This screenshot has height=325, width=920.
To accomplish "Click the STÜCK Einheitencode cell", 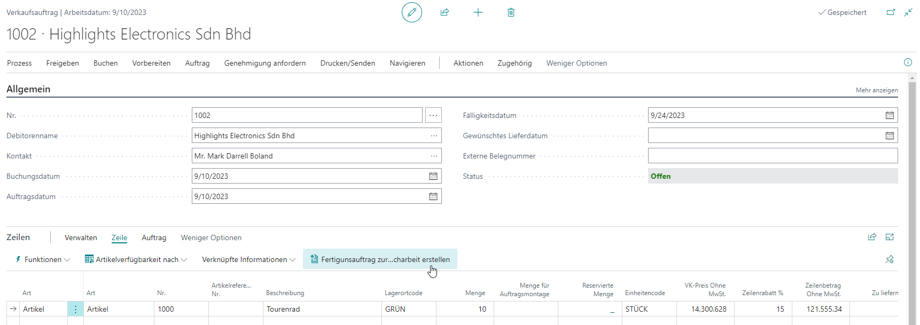I will coord(649,309).
